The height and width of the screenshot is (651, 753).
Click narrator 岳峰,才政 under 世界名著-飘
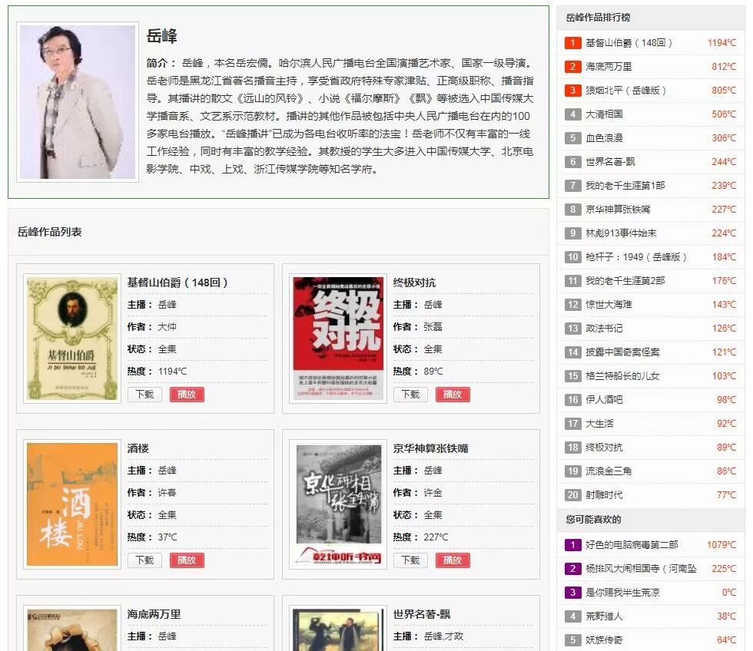coord(443,636)
